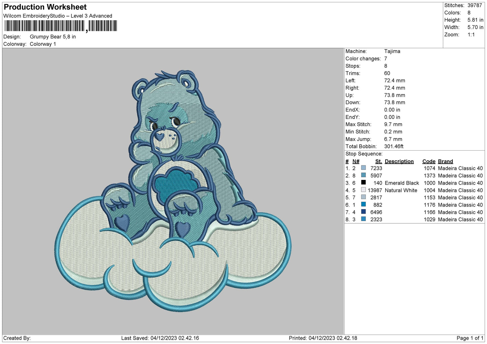Click the Left value 72.4 mm
The image size is (487, 344).
point(395,81)
